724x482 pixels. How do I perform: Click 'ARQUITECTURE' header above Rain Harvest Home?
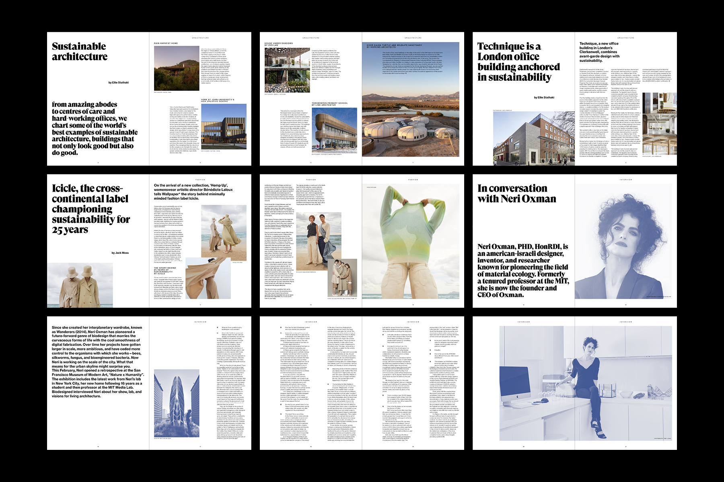tap(200, 38)
